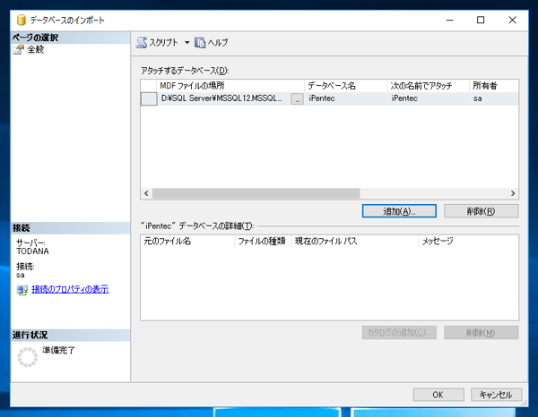Screen dimensions: 538x417
Task: Click the データベース名 column header
Action: (346, 86)
